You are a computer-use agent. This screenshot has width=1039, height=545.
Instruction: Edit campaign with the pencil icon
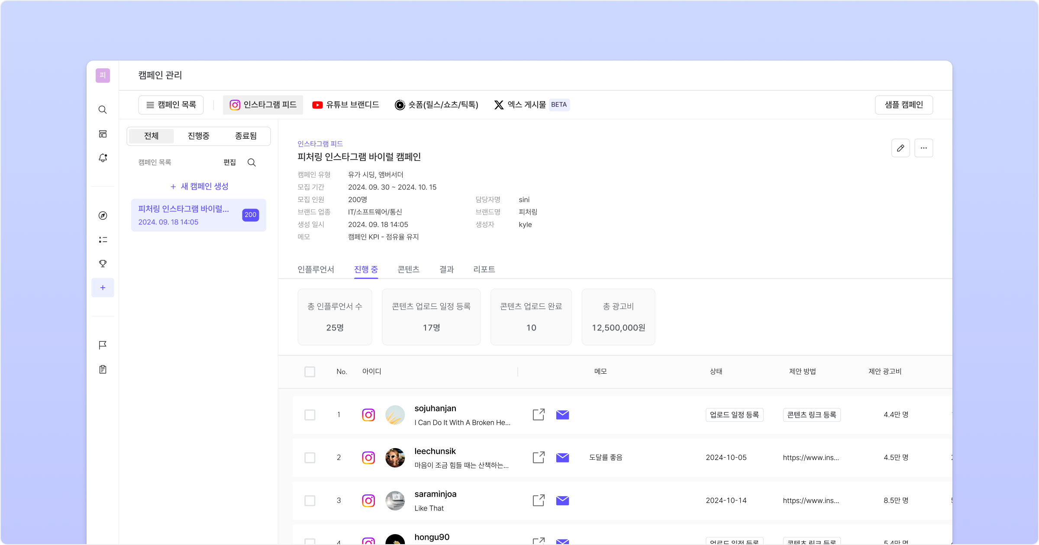[x=900, y=148]
